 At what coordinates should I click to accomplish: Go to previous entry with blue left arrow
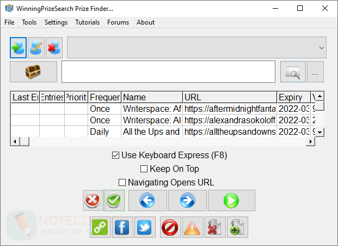(148, 200)
